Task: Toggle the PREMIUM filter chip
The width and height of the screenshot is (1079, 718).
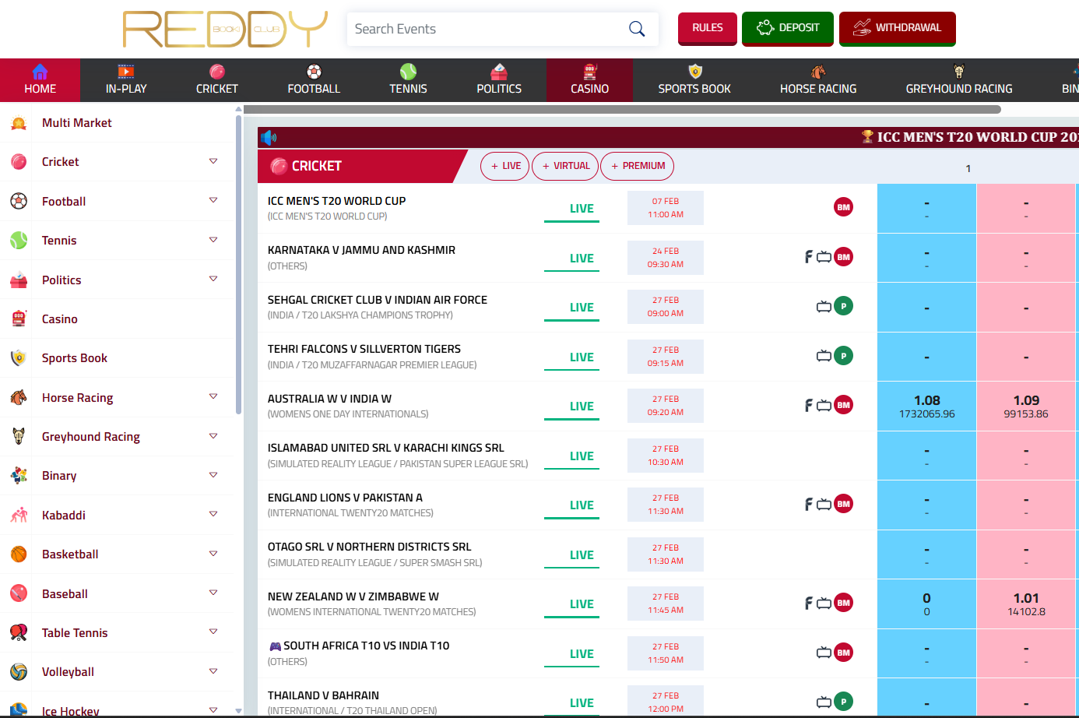Action: click(637, 166)
